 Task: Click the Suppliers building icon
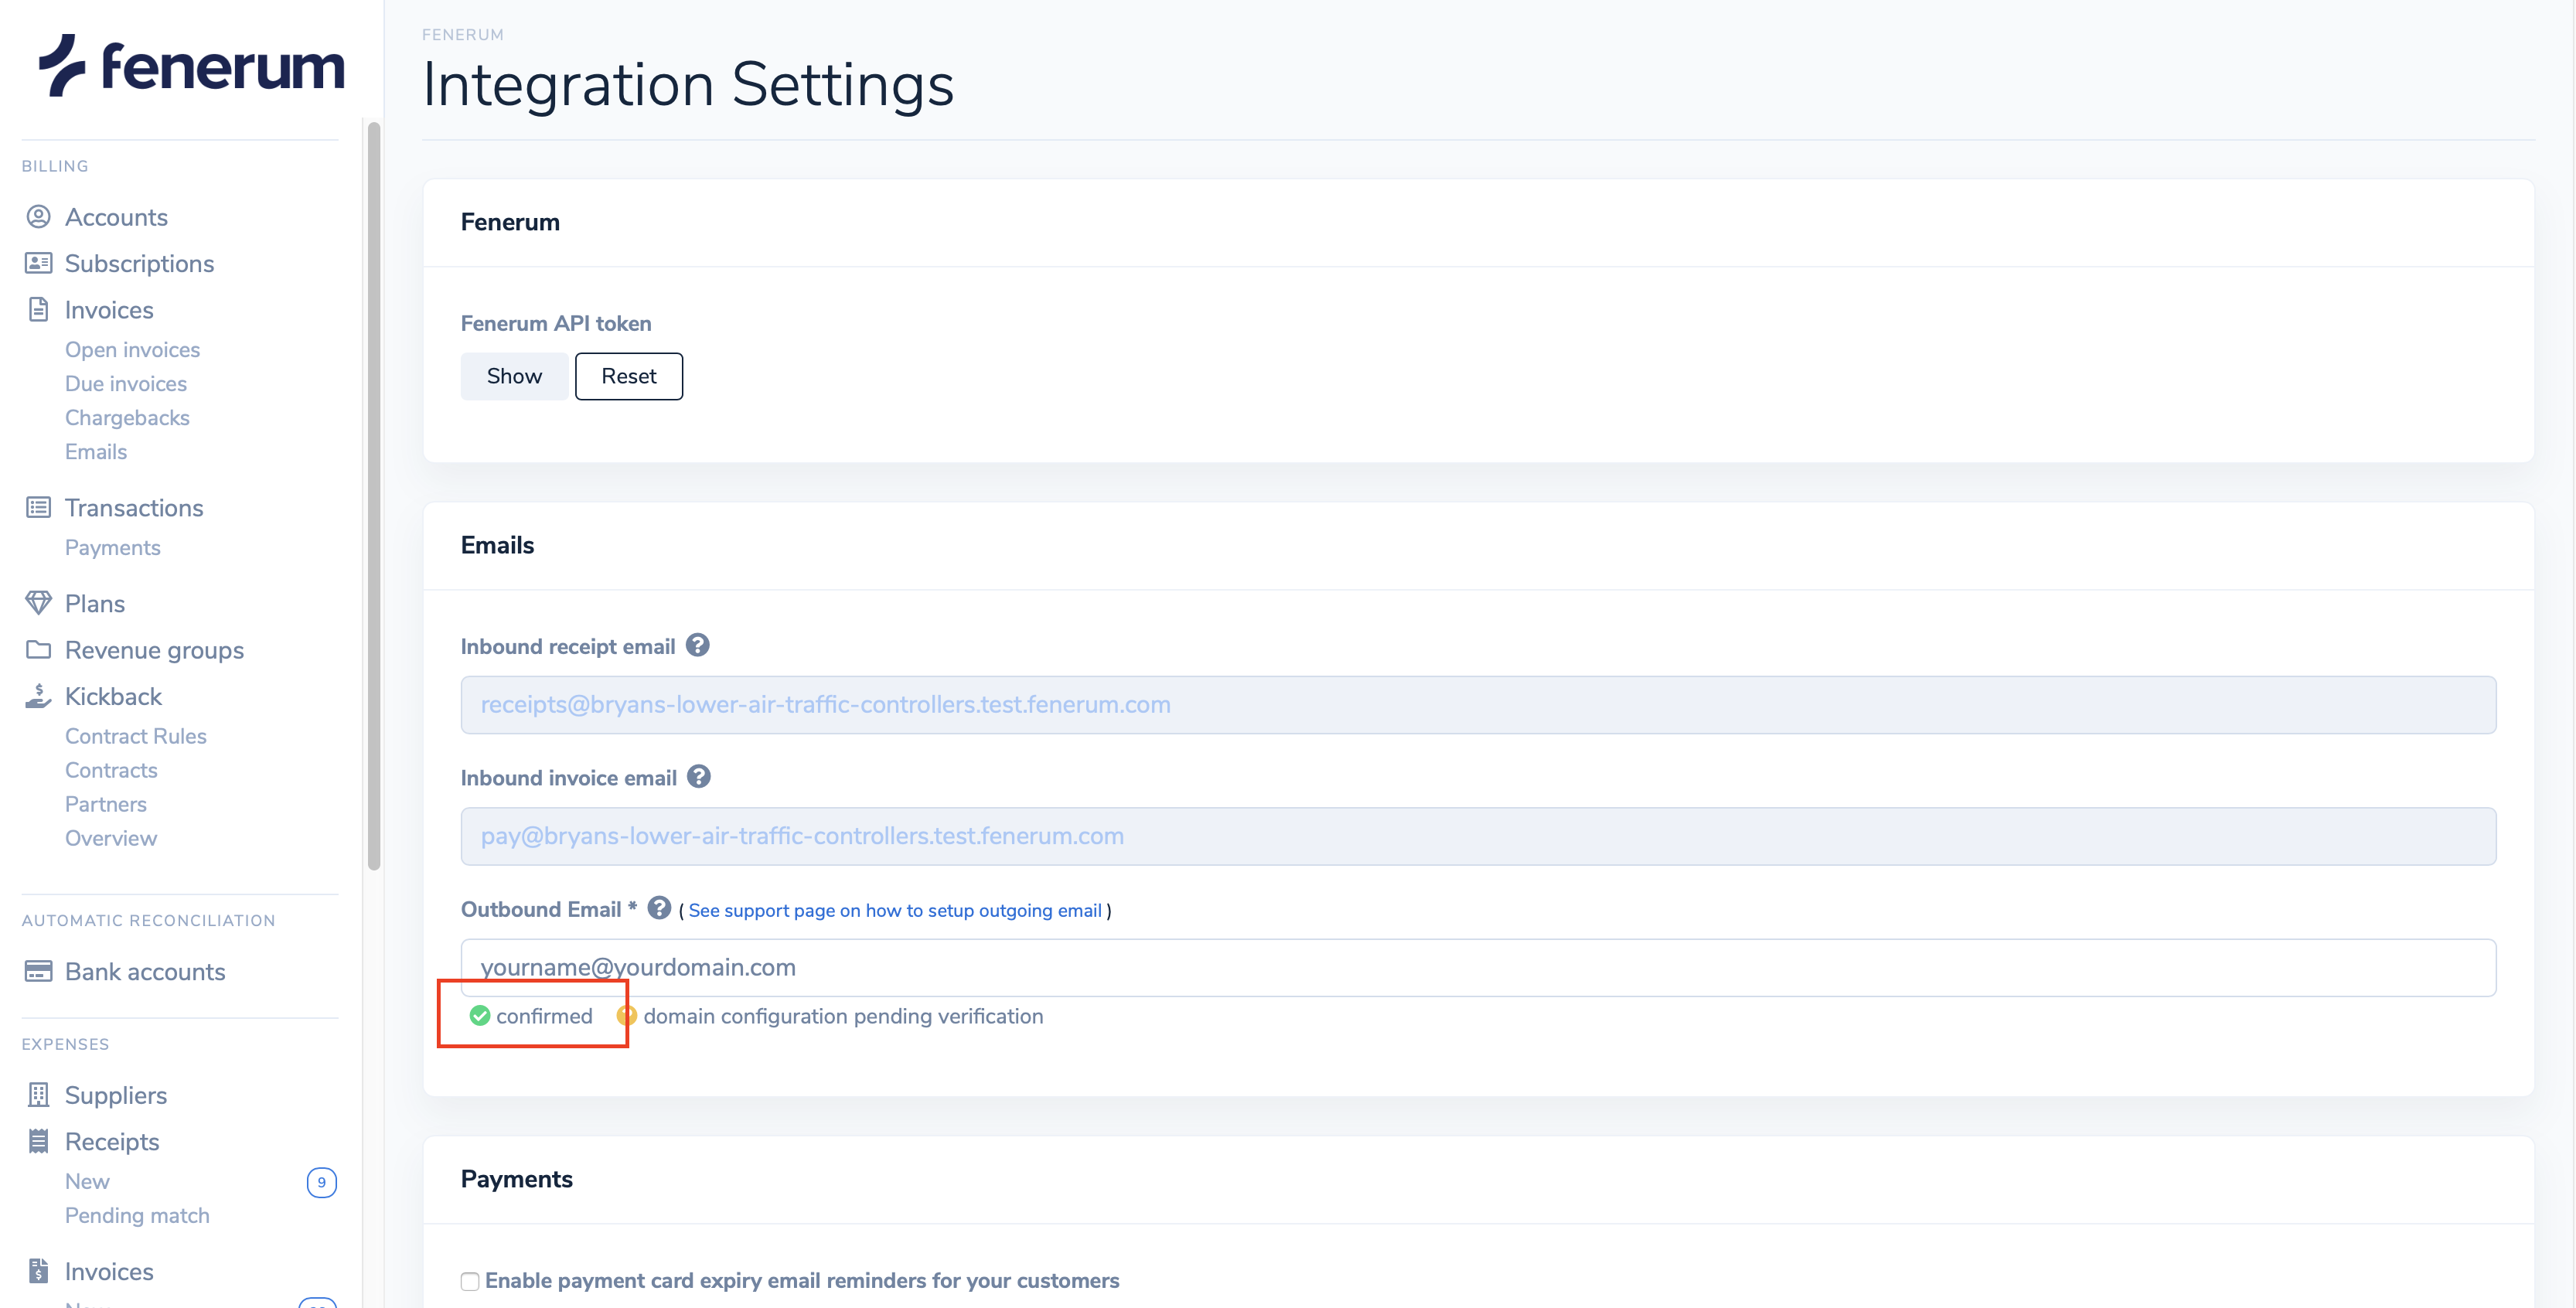[x=38, y=1095]
